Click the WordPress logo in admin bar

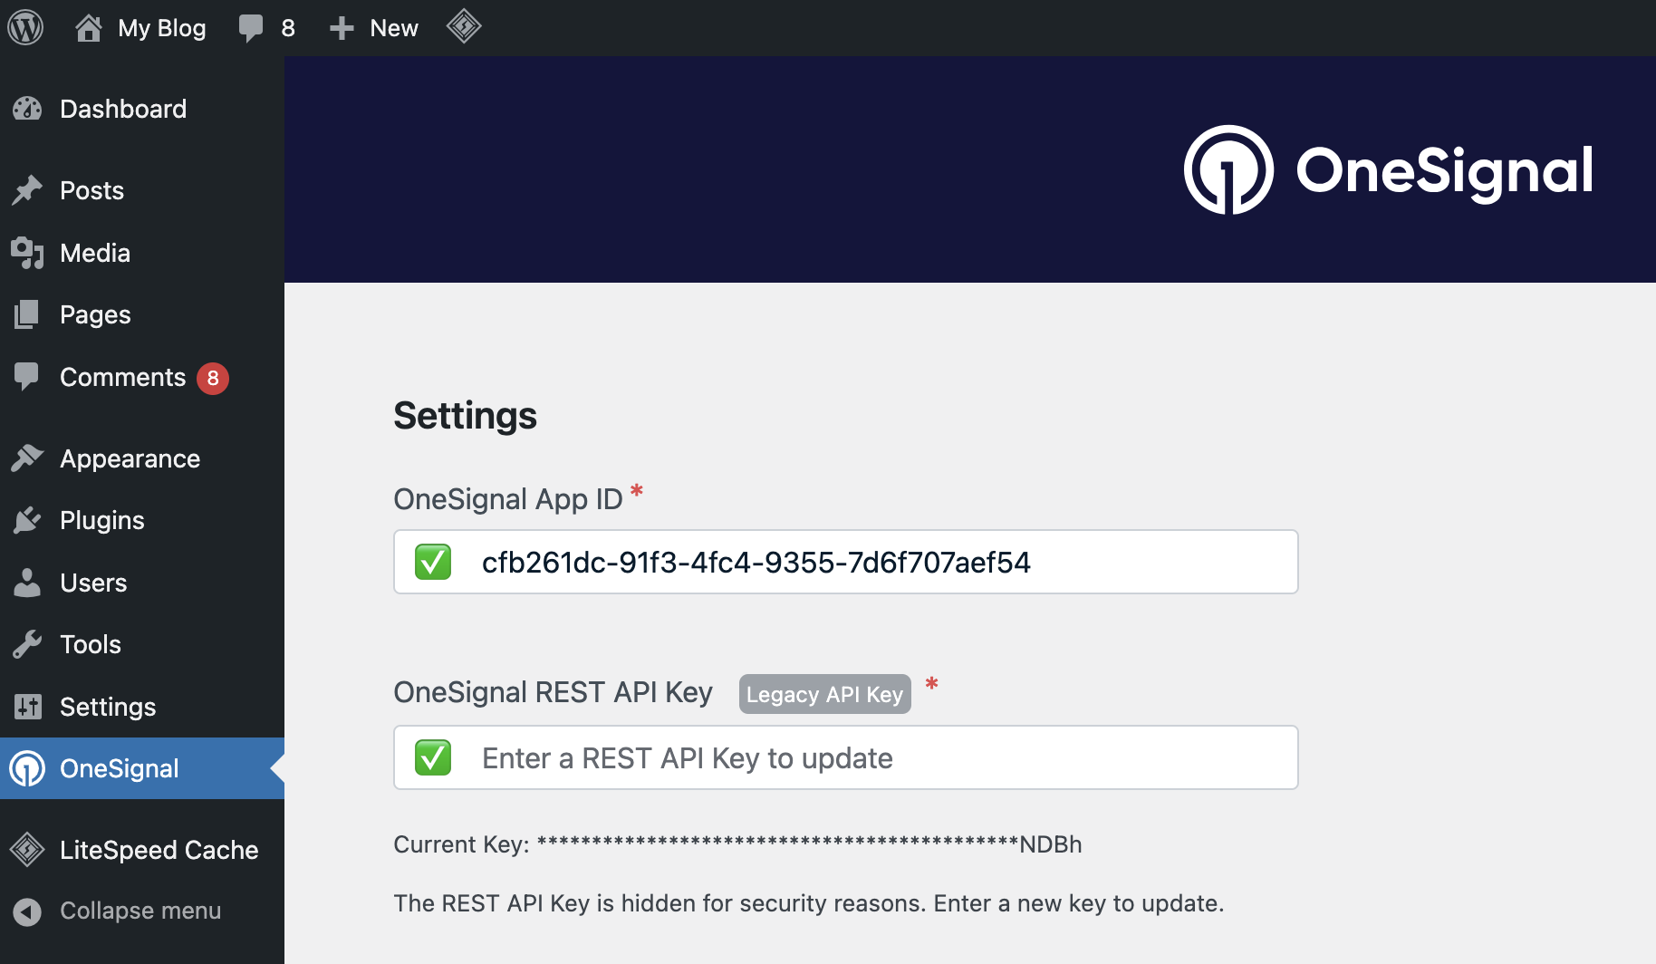pyautogui.click(x=25, y=27)
